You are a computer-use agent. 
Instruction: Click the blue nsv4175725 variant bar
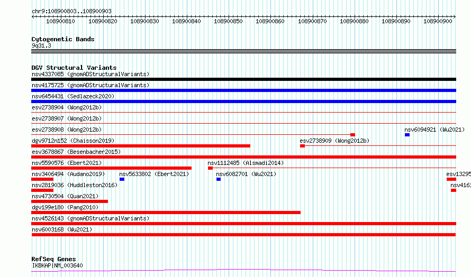click(243, 90)
